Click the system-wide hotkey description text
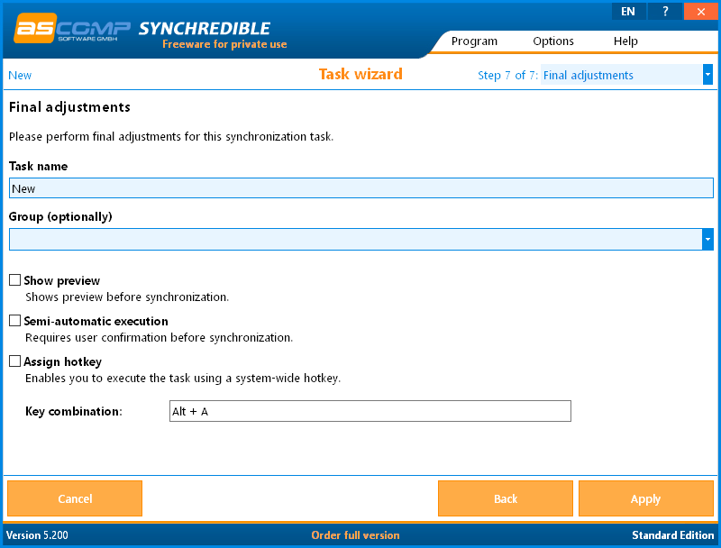 click(x=183, y=379)
